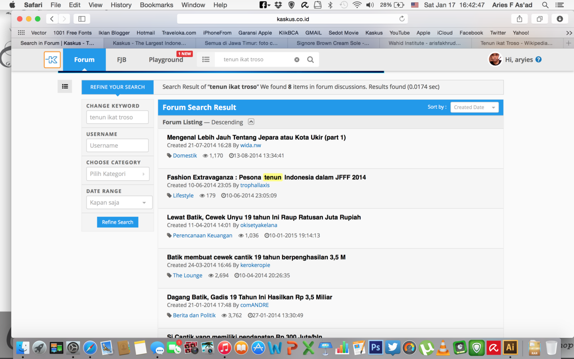
Task: Show all tabs button in Safari
Action: pyautogui.click(x=539, y=19)
